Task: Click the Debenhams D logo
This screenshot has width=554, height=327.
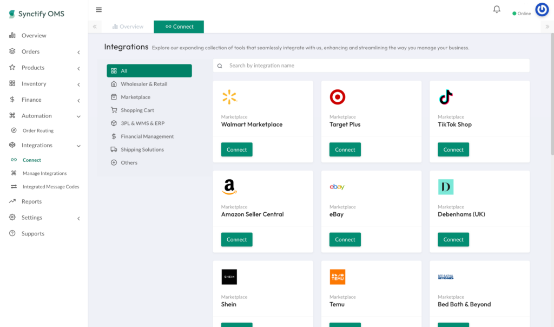Action: pos(446,187)
